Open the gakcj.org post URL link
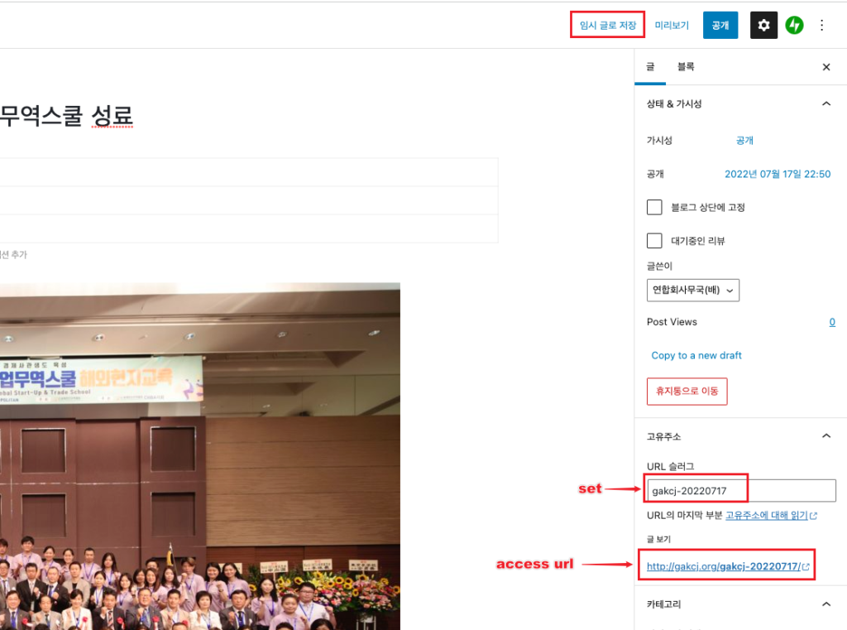This screenshot has height=630, width=847. click(722, 567)
